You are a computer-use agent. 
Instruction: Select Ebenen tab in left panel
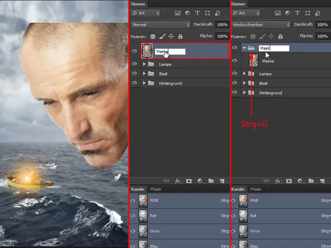(x=138, y=4)
